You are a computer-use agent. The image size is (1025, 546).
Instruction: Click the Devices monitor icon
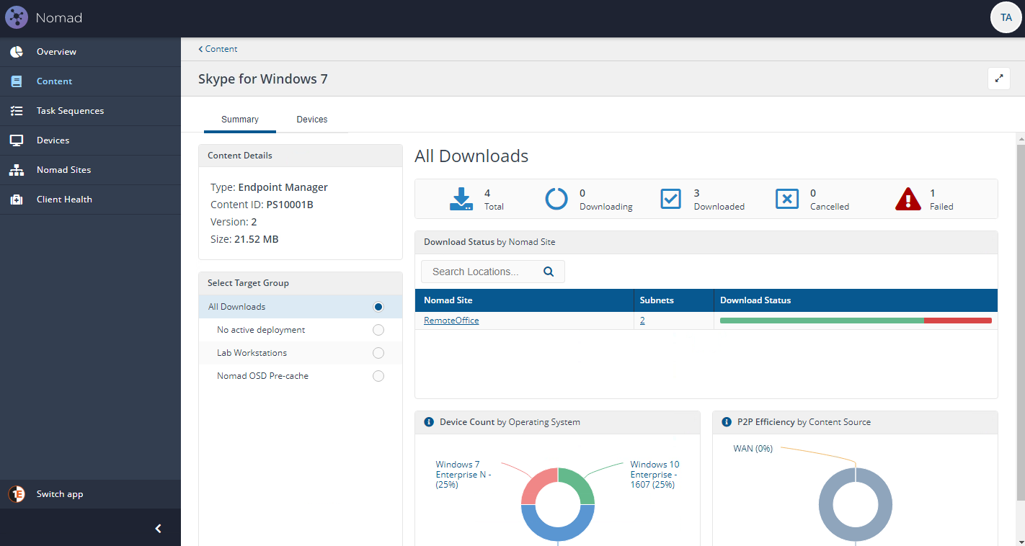[x=17, y=140]
